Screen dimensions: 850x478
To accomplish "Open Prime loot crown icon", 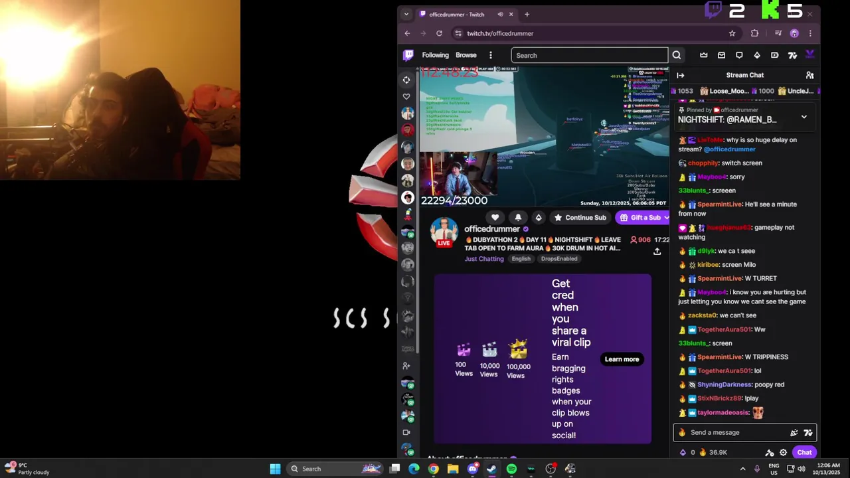I will click(x=704, y=55).
